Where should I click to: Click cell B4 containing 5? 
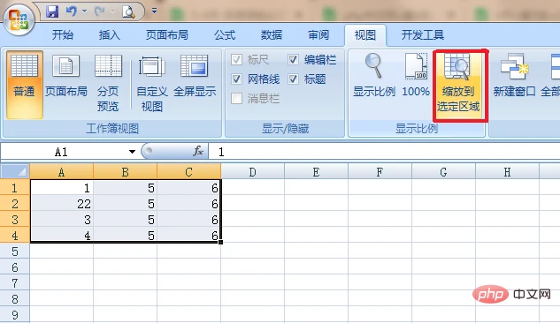coord(125,235)
